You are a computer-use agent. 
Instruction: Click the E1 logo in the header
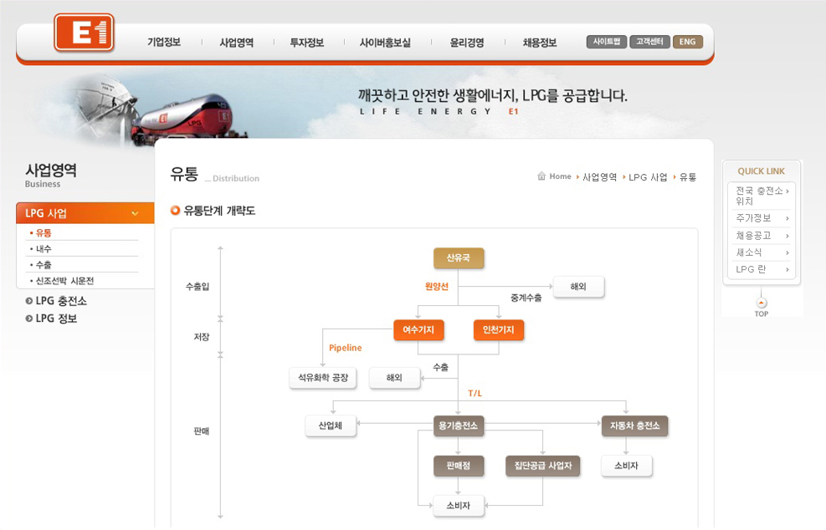pos(84,33)
